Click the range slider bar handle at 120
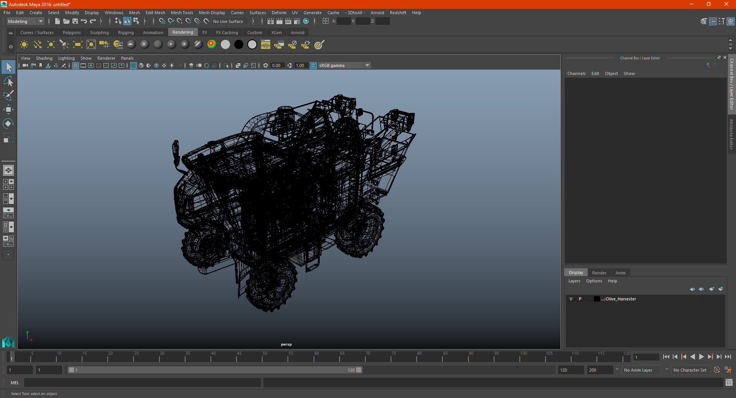Screen dimensions: 736x398 [x=358, y=370]
